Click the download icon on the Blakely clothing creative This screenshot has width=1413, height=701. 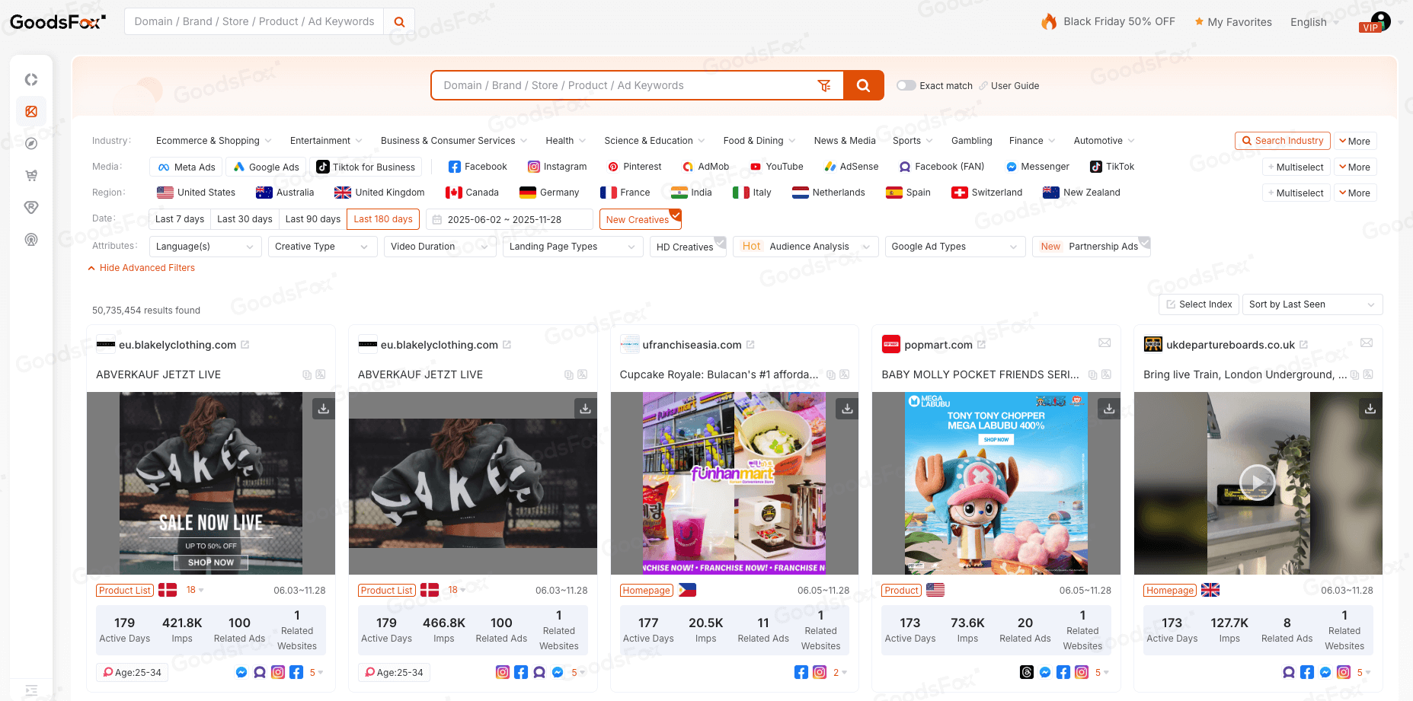(323, 409)
